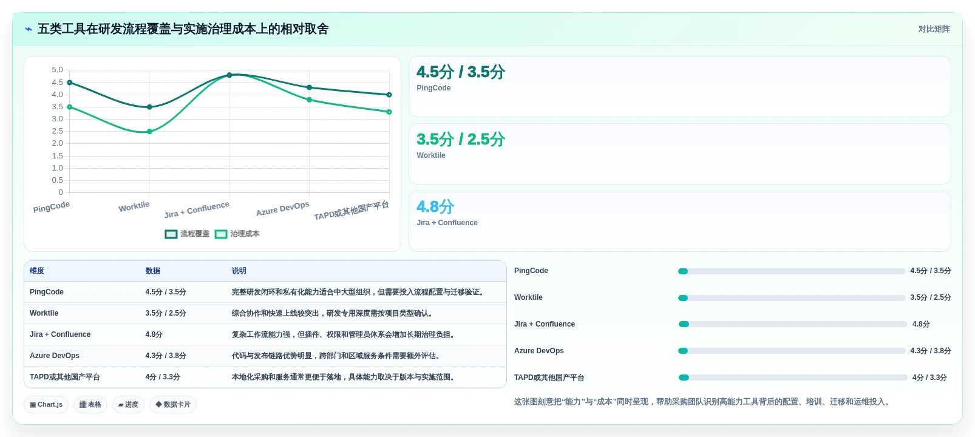The width and height of the screenshot is (975, 437).
Task: Click the 4.3分 / 3.8分 progress value
Action: [x=931, y=351]
